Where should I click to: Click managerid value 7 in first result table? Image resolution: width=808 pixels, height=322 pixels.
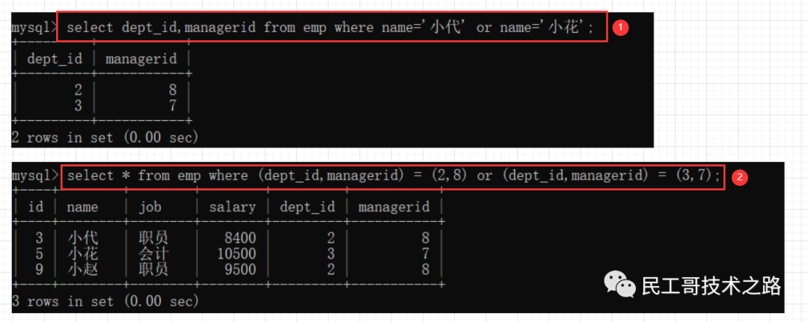pos(172,105)
